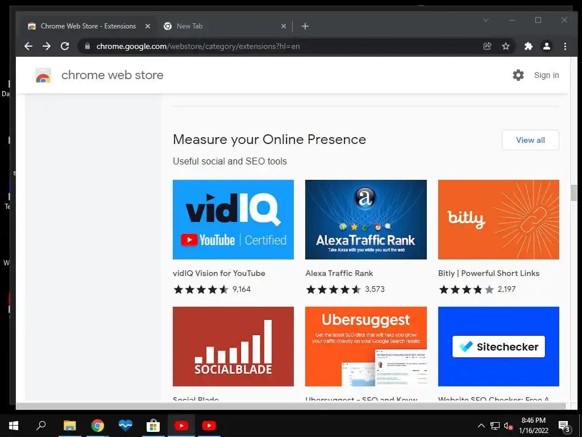Show hidden system tray icons
This screenshot has height=437, width=582.
(481, 426)
